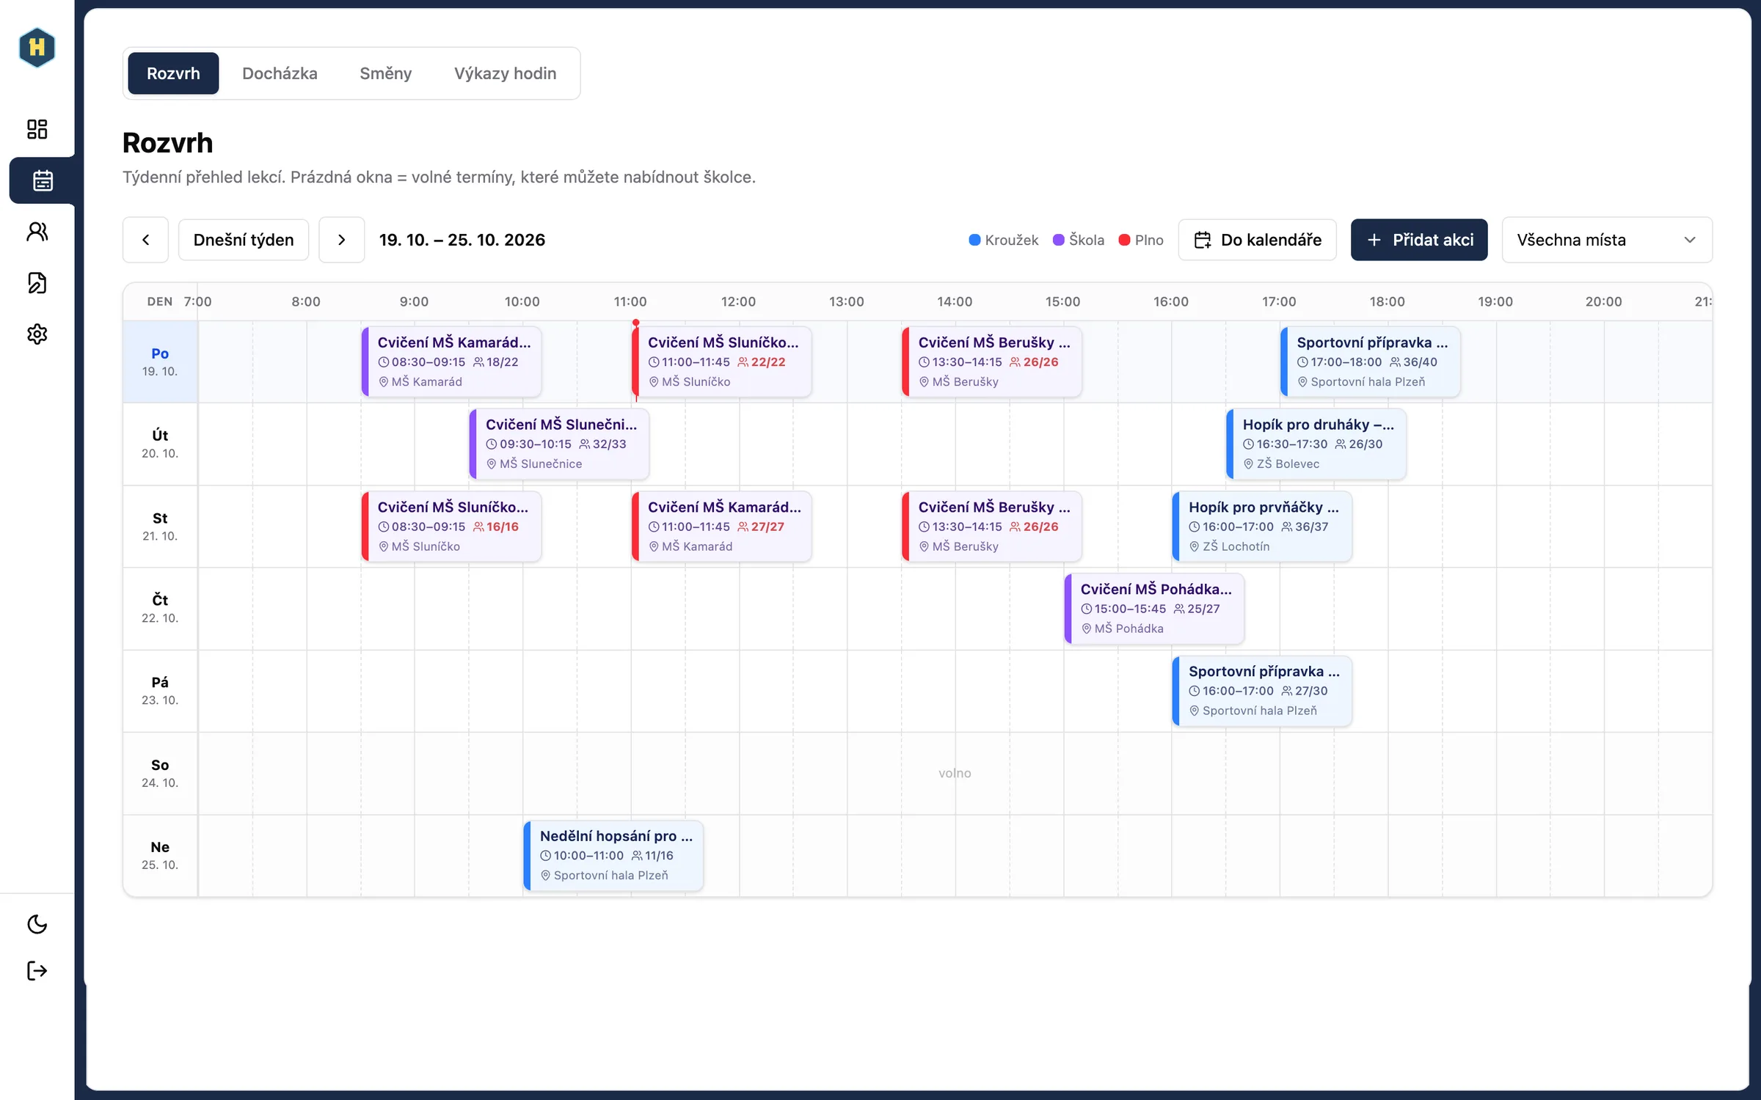Select the calendar schedule icon in sidebar
This screenshot has height=1100, width=1761.
tap(42, 180)
